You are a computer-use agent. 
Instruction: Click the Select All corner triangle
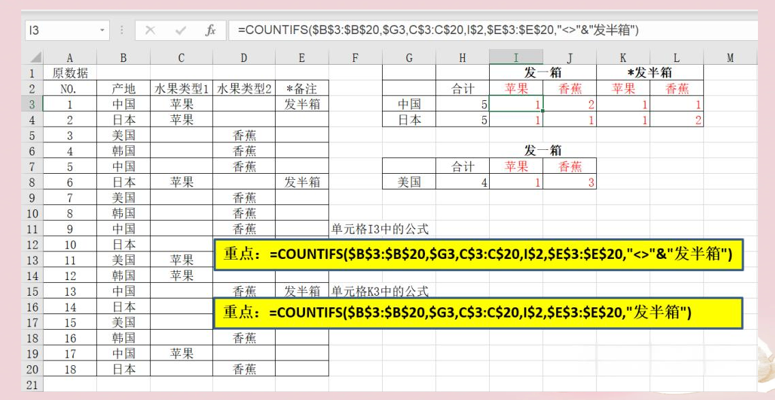pos(35,57)
